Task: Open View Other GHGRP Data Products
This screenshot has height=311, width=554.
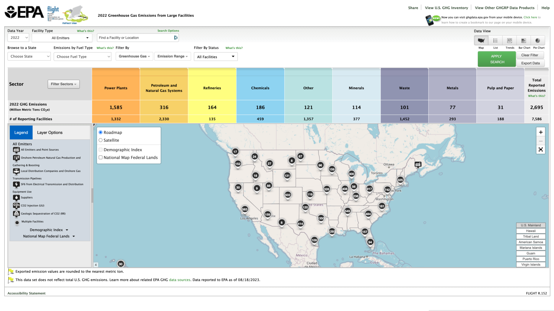Action: (504, 8)
